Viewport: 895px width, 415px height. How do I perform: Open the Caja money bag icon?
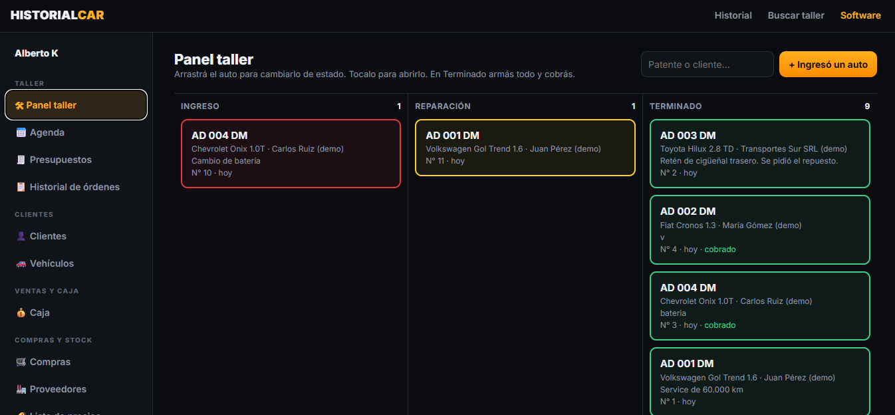[x=21, y=313]
